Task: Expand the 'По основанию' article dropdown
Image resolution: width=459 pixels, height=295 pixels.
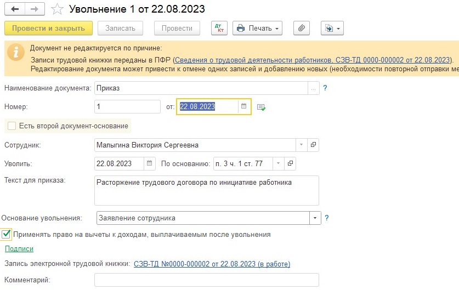Action: click(x=279, y=163)
